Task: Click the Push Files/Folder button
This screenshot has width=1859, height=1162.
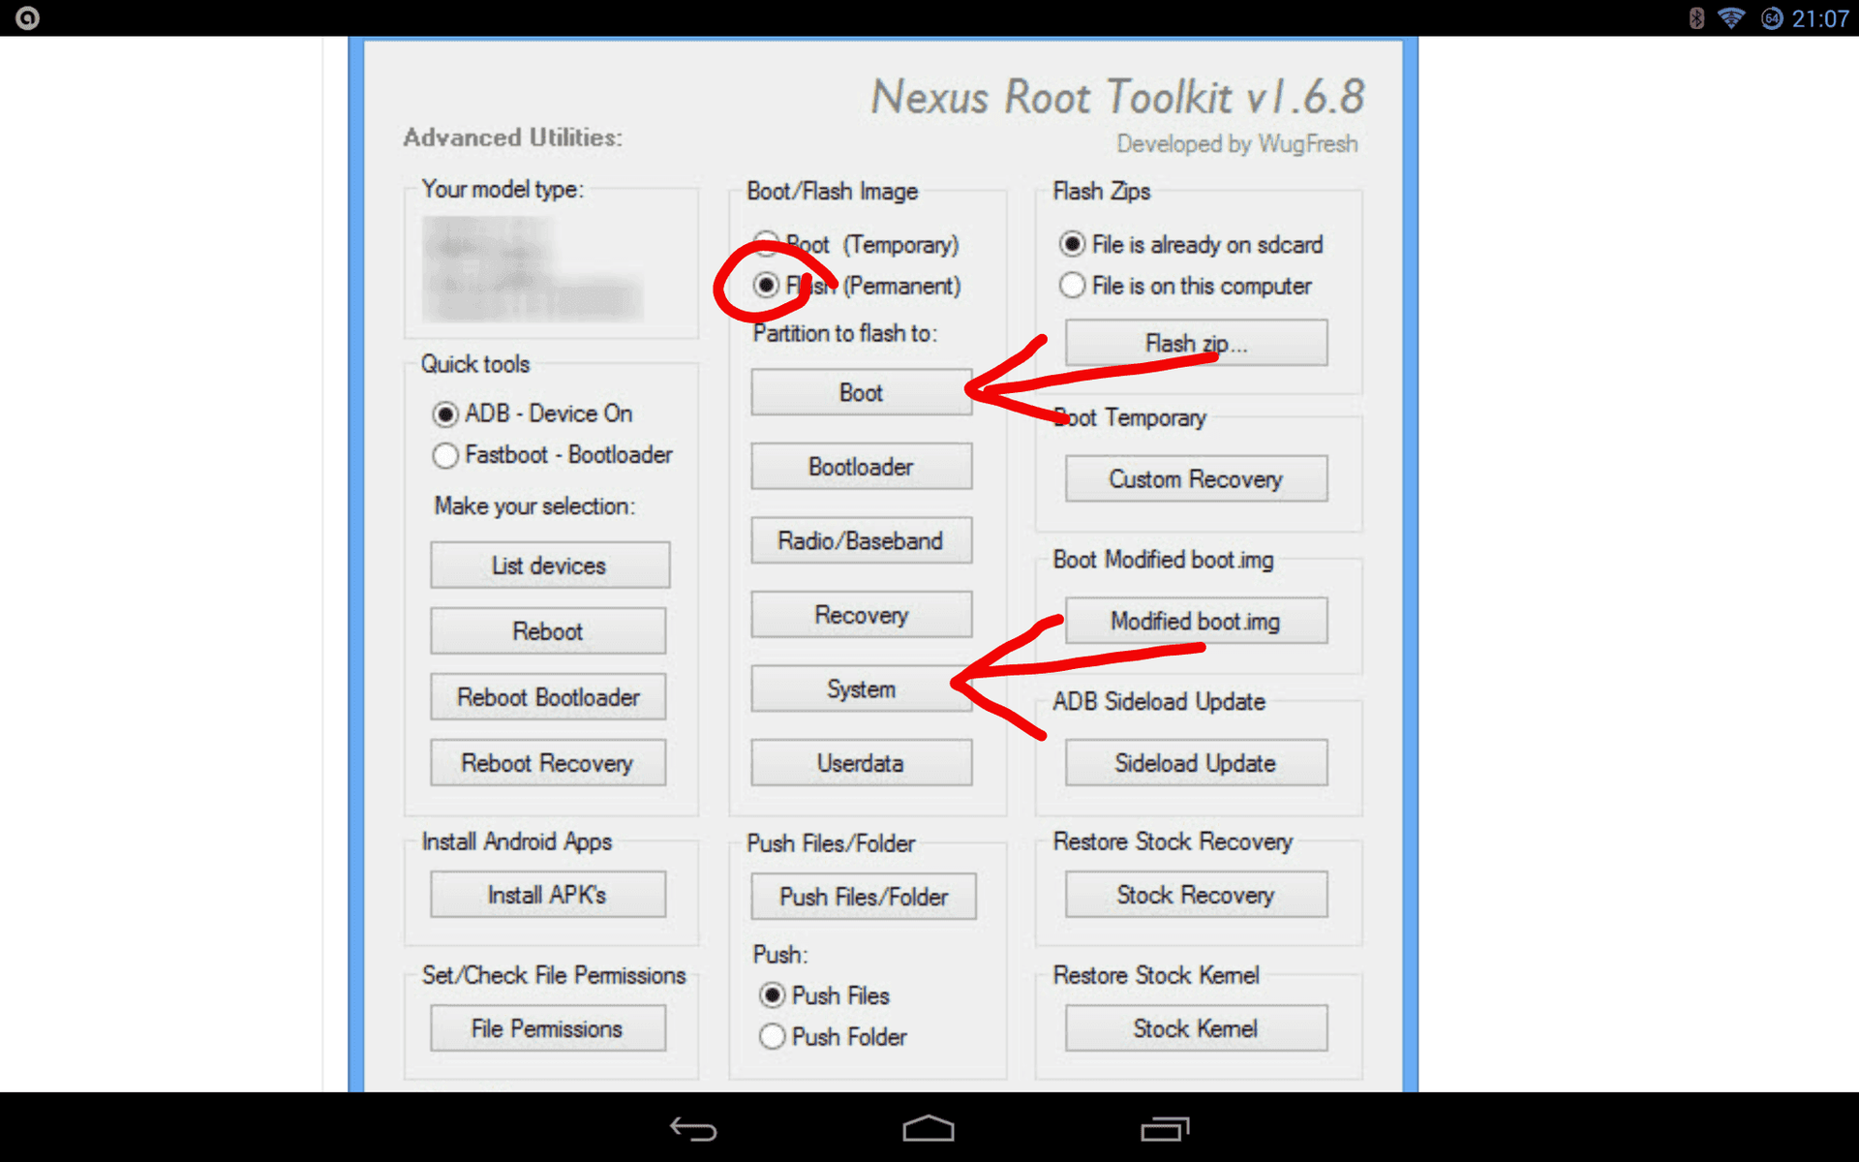Action: coord(864,897)
